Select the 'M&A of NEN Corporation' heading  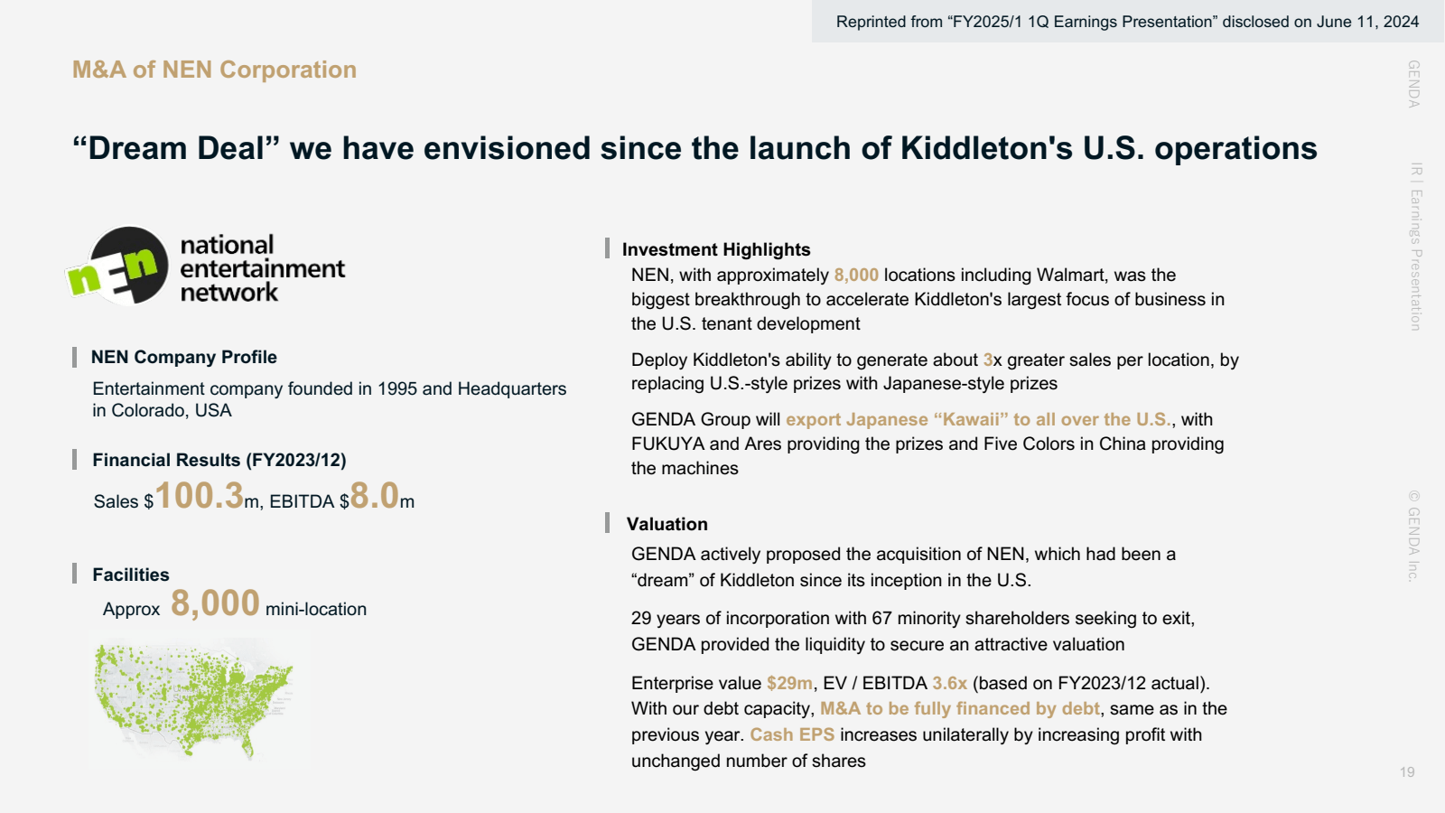pos(214,70)
